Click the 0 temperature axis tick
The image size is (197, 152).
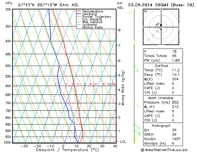click(x=63, y=146)
